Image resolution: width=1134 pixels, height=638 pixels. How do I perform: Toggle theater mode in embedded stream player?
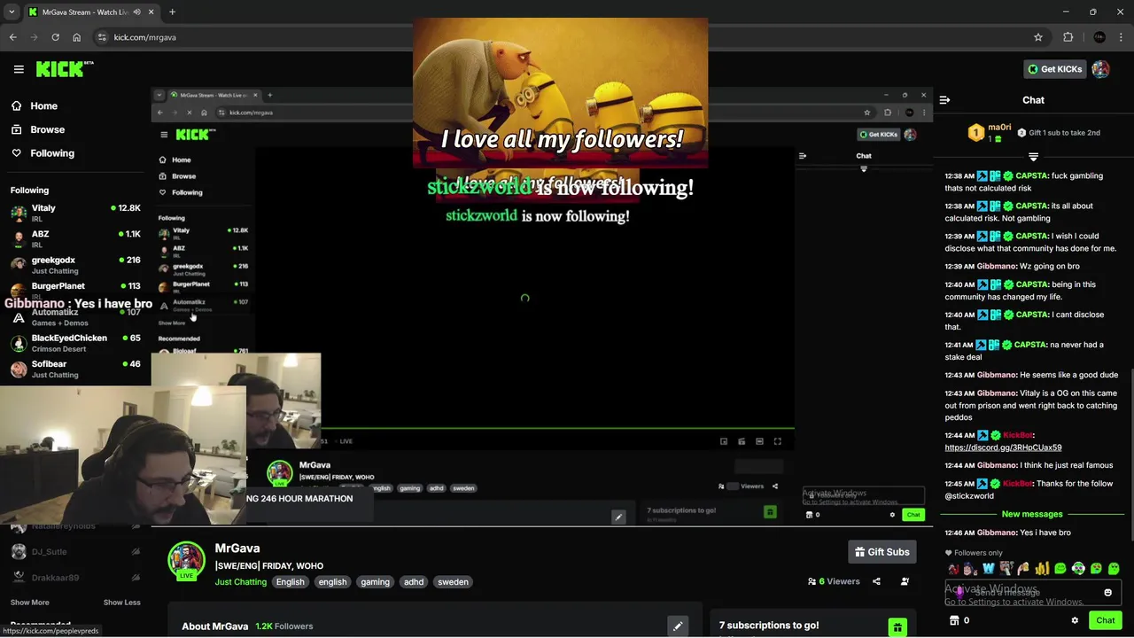759,441
